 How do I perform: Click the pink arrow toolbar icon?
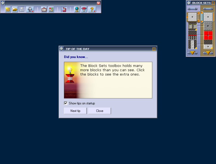[64, 9]
